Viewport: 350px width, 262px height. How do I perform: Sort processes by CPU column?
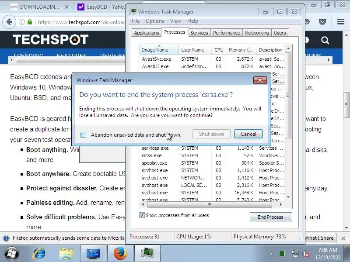pyautogui.click(x=219, y=50)
